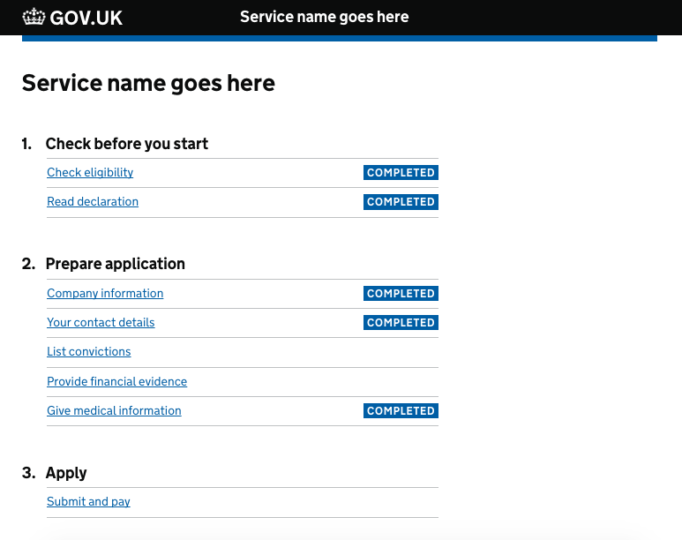The width and height of the screenshot is (682, 540).
Task: Click the Prepare application section heading
Action: pos(115,264)
